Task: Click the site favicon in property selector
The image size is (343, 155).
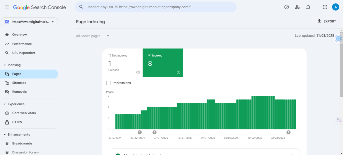Action: [7, 22]
